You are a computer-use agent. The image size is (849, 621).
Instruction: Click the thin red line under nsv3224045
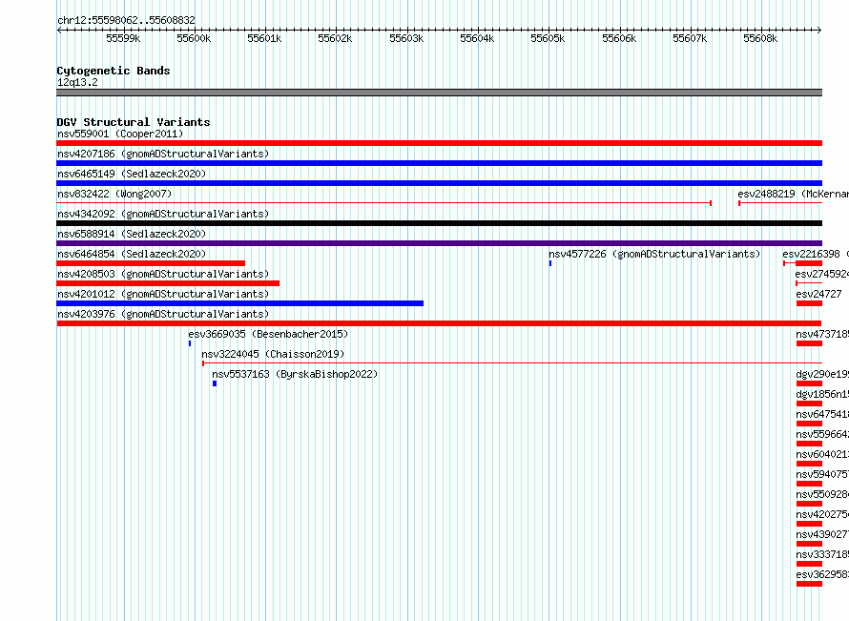click(x=511, y=363)
